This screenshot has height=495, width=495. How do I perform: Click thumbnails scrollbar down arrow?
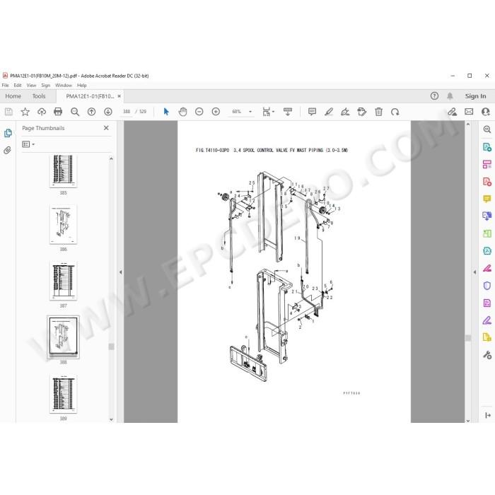(x=111, y=419)
